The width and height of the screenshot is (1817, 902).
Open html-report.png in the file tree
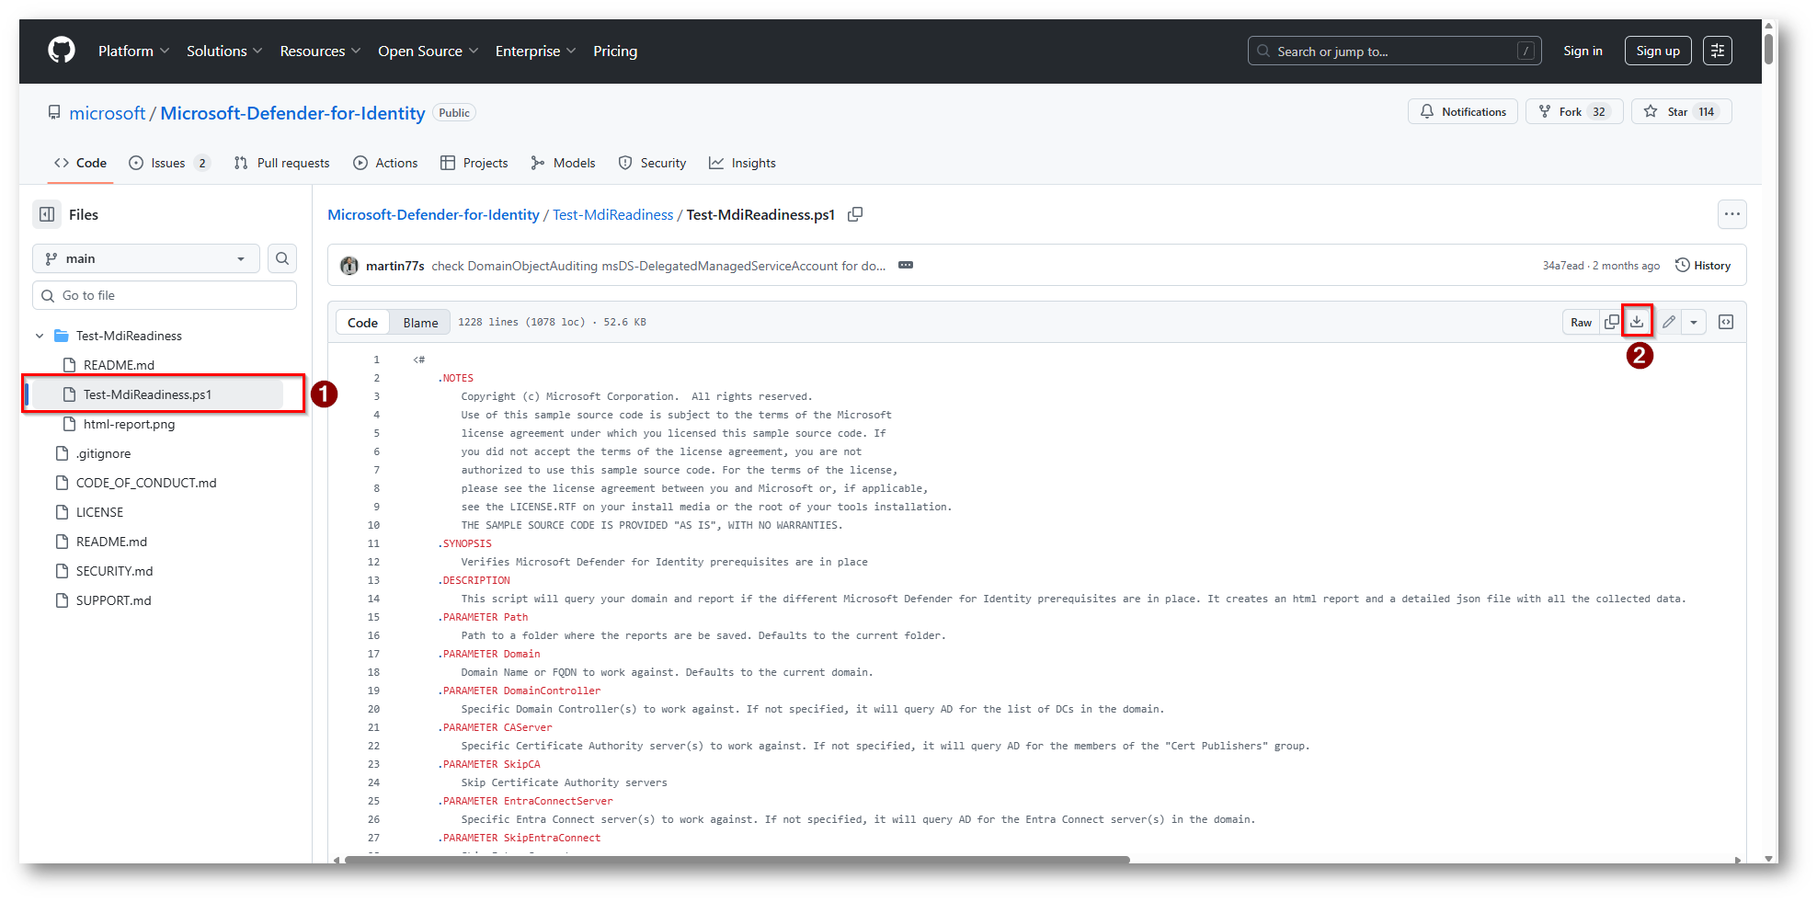(129, 424)
